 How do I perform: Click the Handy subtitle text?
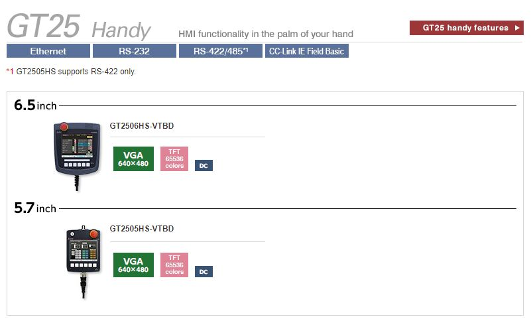pos(121,30)
